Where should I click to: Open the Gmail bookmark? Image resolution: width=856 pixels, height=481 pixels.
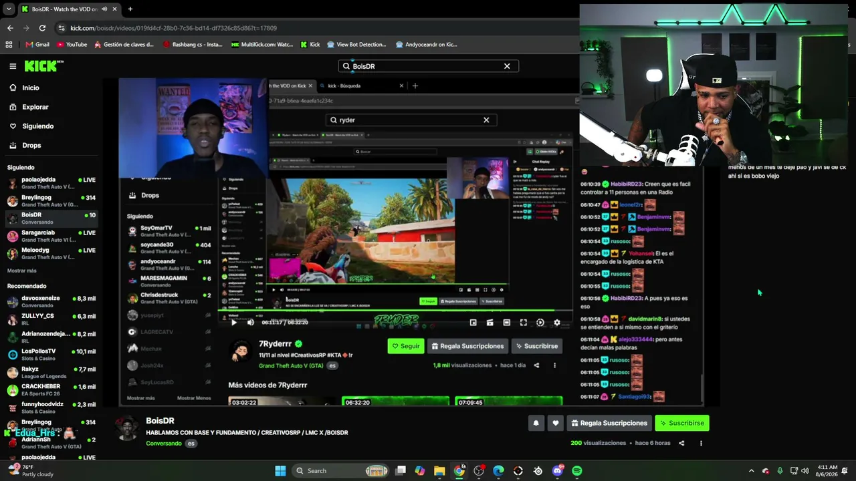click(37, 45)
